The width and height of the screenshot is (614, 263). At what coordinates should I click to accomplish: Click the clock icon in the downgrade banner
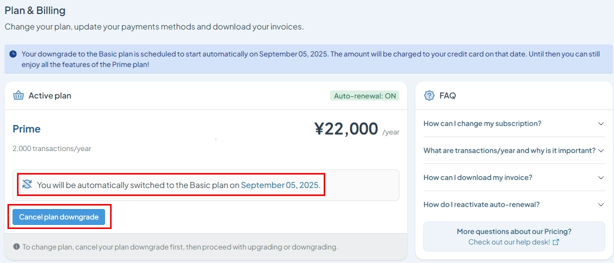(x=13, y=54)
